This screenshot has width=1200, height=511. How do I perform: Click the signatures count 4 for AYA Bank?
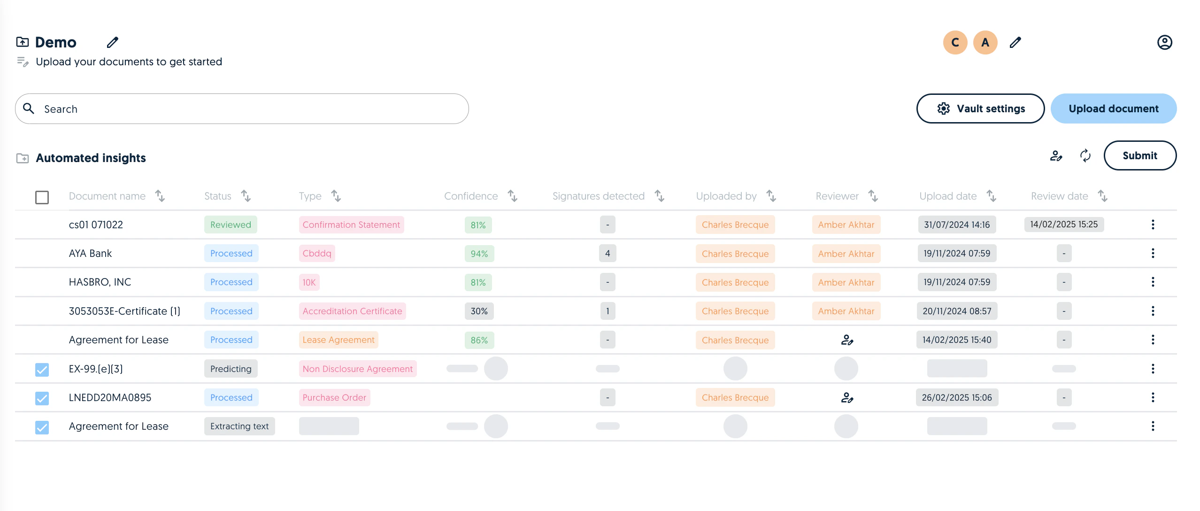tap(608, 254)
